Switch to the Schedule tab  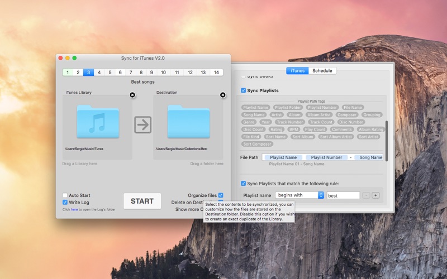[322, 71]
